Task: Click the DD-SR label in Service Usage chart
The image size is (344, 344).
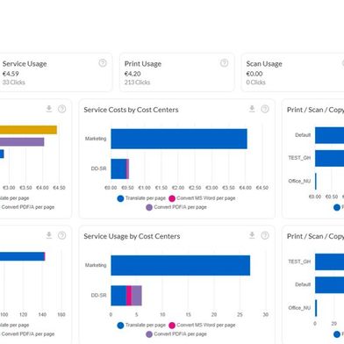Action: (98, 296)
